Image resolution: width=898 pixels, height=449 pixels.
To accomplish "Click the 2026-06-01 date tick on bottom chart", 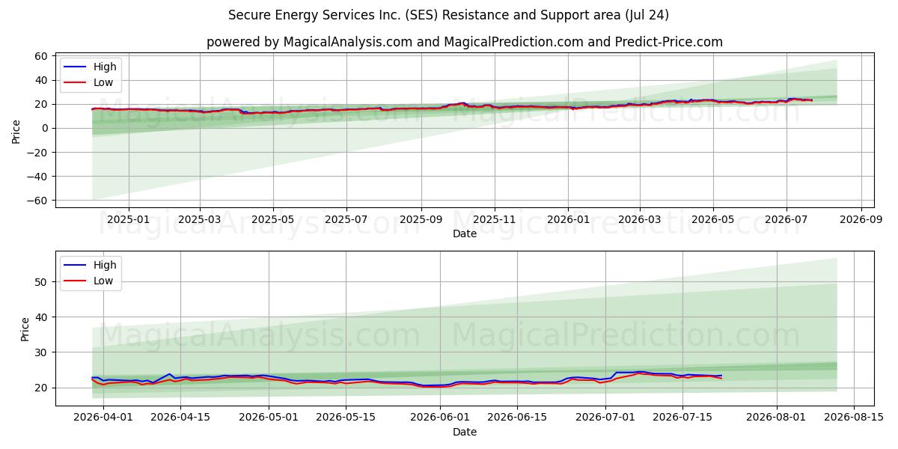I will point(439,418).
